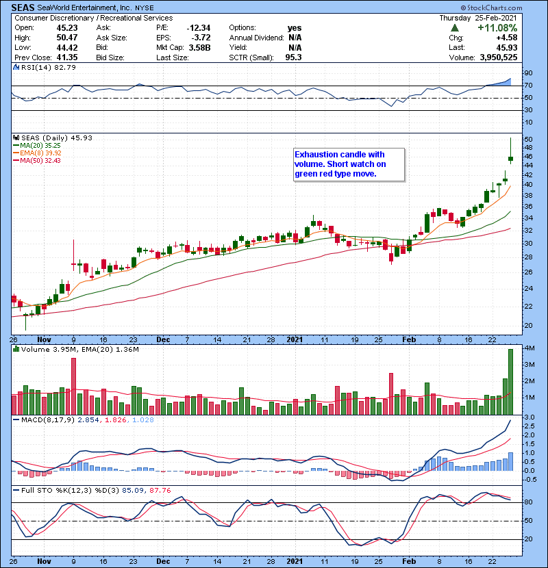Click the Options value yes
This screenshot has width=548, height=568.
(295, 28)
